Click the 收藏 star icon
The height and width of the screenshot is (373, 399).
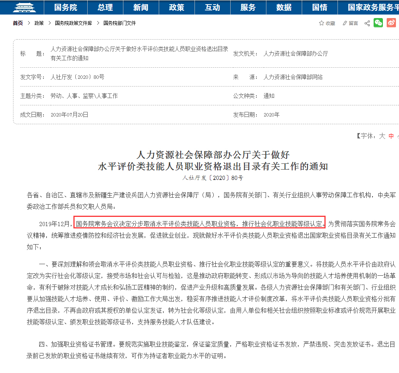(322, 23)
